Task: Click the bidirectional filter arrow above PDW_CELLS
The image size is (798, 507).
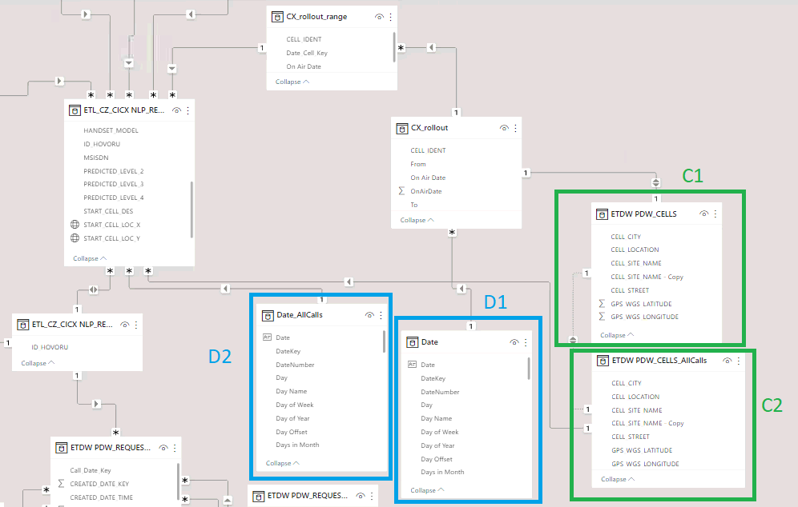Action: 656,182
